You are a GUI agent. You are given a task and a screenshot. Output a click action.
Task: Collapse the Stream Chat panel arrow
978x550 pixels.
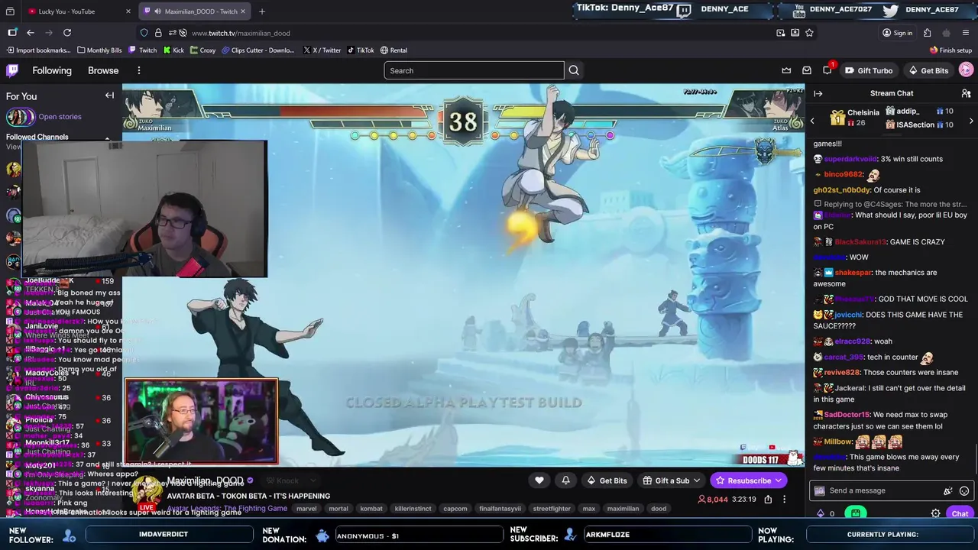[x=818, y=93]
